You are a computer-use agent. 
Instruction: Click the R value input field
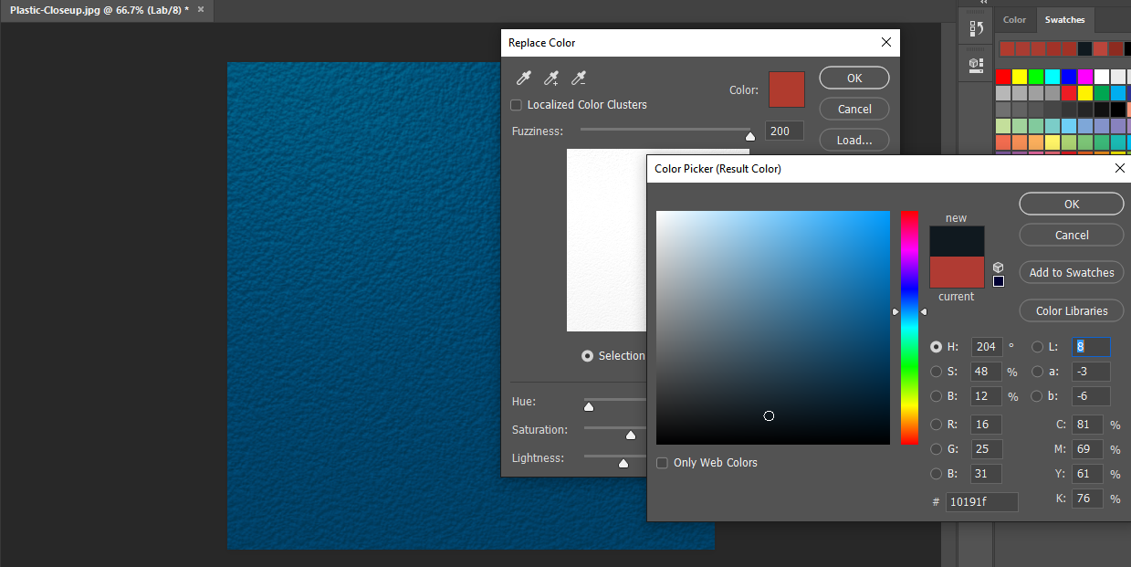click(x=987, y=425)
